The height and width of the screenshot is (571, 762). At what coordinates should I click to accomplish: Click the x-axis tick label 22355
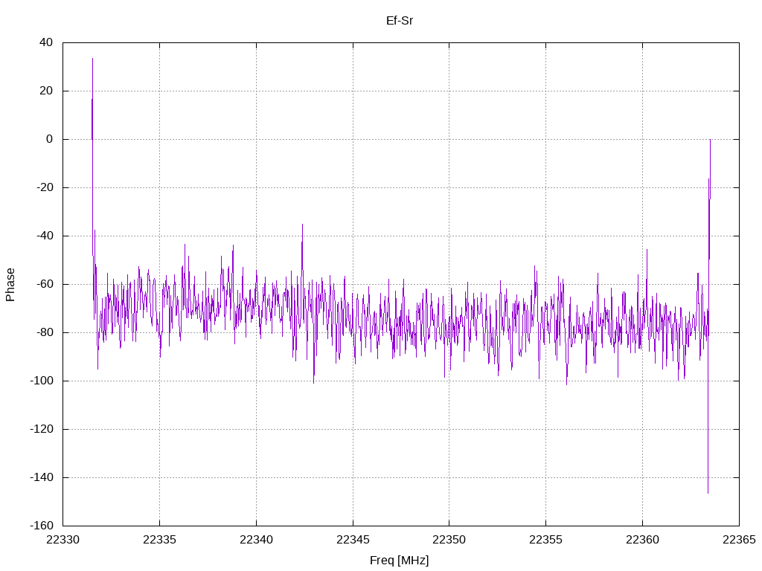545,540
